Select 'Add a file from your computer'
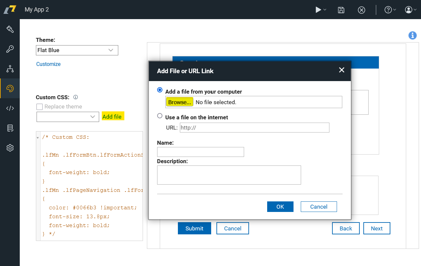The width and height of the screenshot is (421, 266). [160, 90]
